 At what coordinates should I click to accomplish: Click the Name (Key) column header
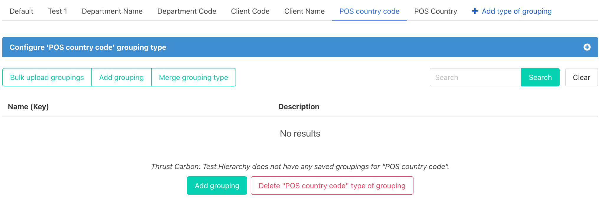click(x=28, y=107)
